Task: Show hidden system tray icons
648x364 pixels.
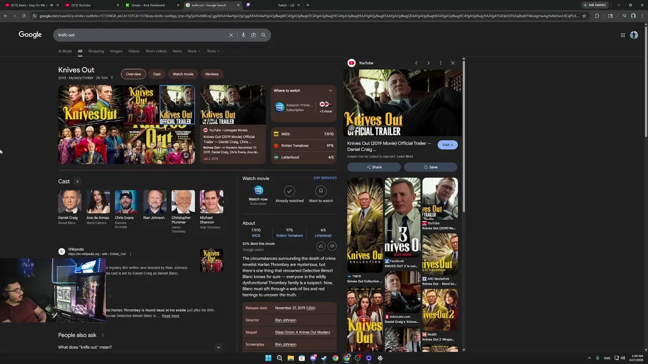Action: 589,358
